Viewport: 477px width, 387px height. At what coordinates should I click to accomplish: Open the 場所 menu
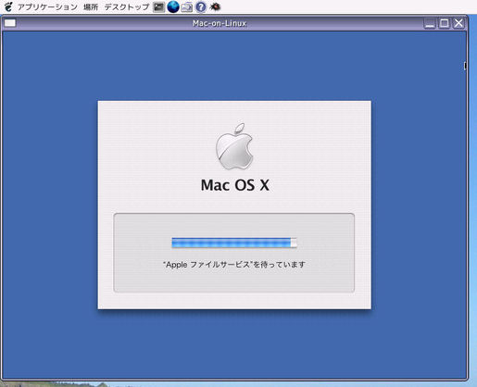click(91, 6)
